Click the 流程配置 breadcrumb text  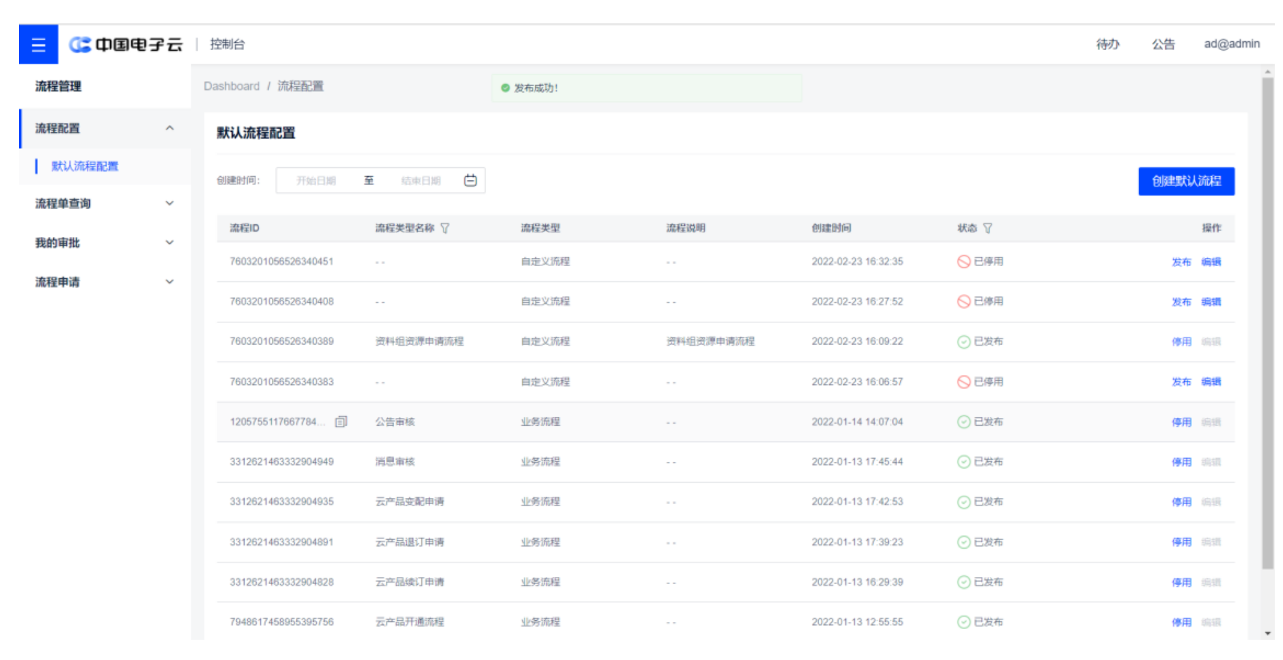(x=300, y=86)
